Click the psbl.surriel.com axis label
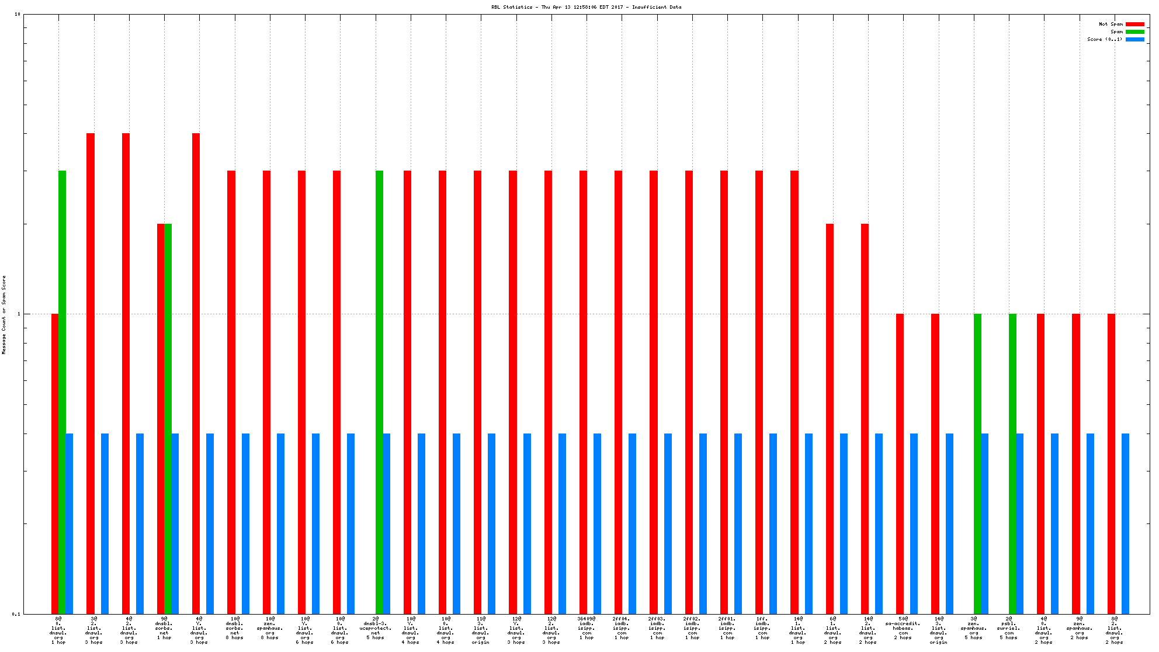Image resolution: width=1159 pixels, height=652 pixels. (x=1009, y=628)
